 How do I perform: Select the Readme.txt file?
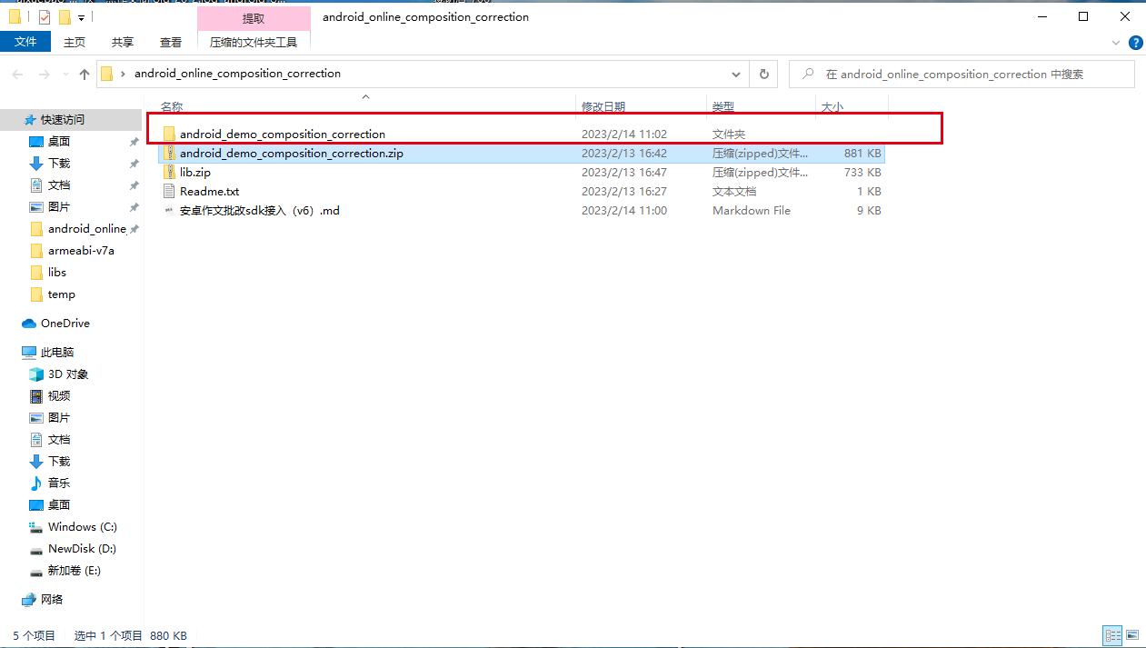209,192
